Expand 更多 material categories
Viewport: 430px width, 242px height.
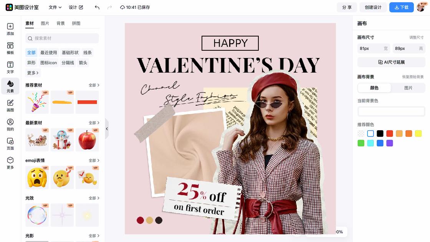(x=33, y=73)
